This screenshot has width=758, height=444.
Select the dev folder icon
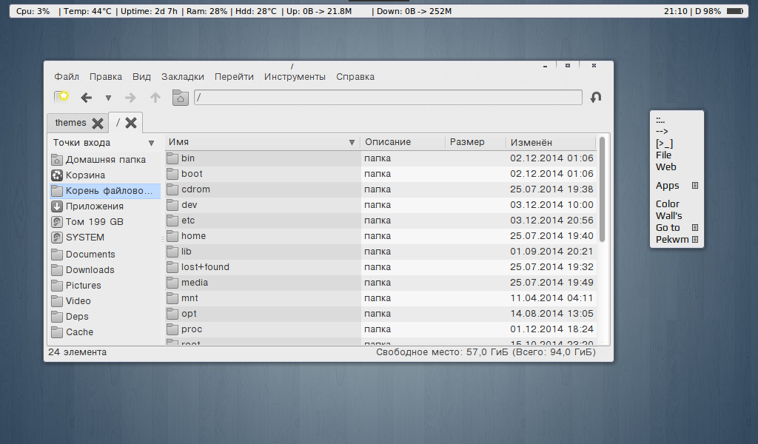(172, 204)
